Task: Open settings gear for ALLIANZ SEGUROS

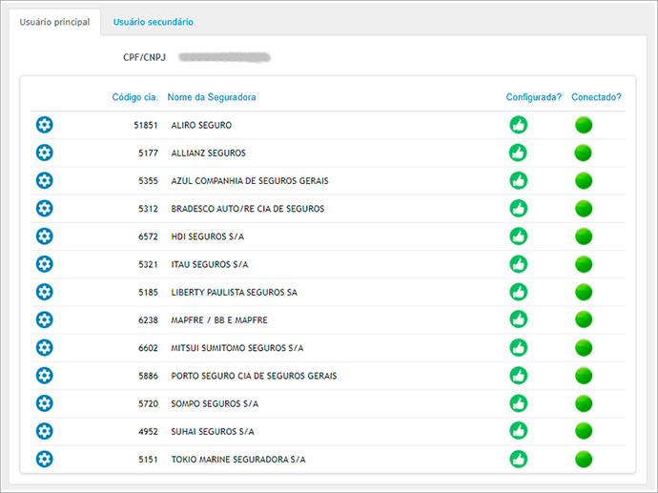Action: click(45, 153)
